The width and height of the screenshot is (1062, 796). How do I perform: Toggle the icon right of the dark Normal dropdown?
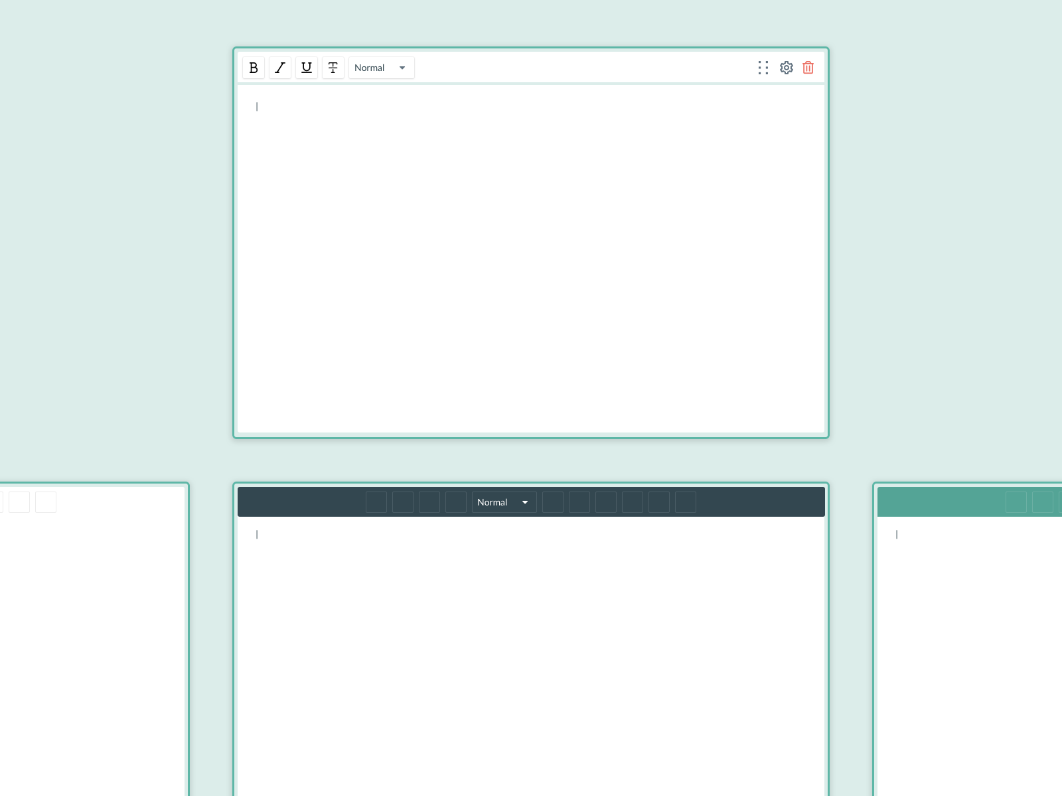click(x=552, y=502)
